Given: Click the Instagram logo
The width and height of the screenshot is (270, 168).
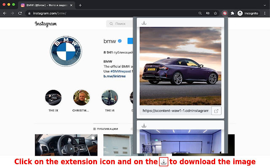Looking at the screenshot, I should click(x=46, y=24).
